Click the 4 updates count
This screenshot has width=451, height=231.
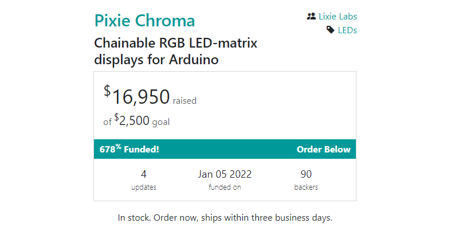pos(143,174)
